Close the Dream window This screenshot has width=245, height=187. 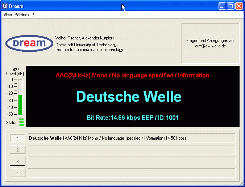239,6
